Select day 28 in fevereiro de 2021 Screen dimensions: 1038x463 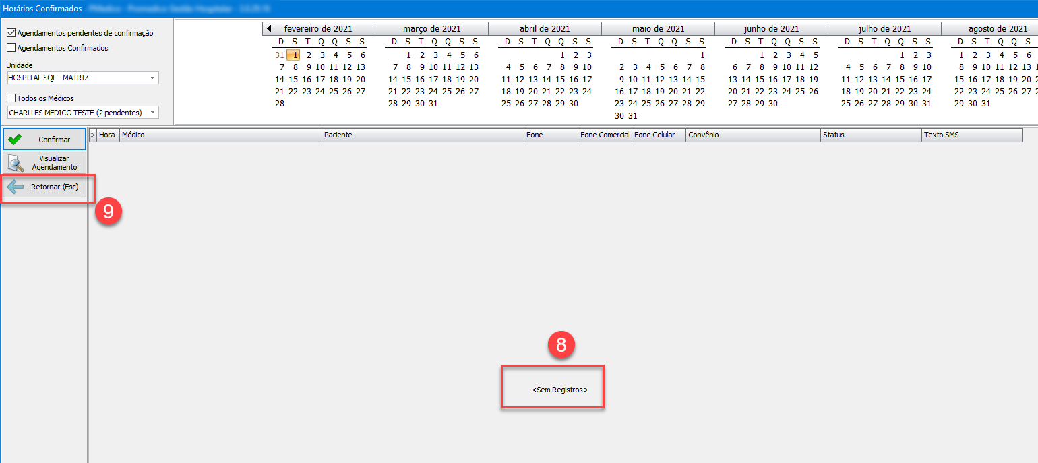pos(280,104)
